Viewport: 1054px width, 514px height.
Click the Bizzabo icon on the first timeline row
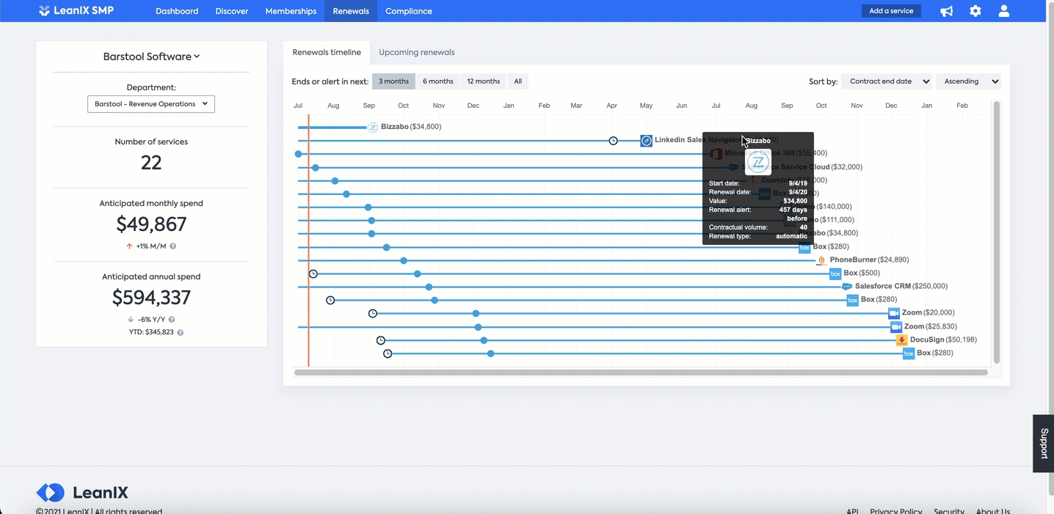pyautogui.click(x=373, y=127)
